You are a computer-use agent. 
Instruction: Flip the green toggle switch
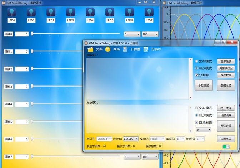point(226,147)
